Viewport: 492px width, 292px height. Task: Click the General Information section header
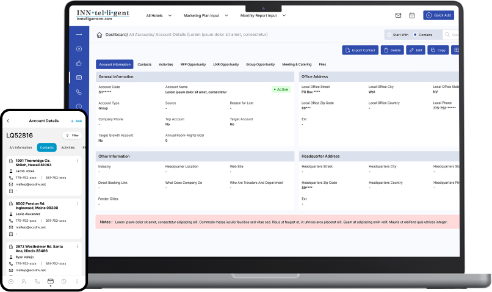195,76
